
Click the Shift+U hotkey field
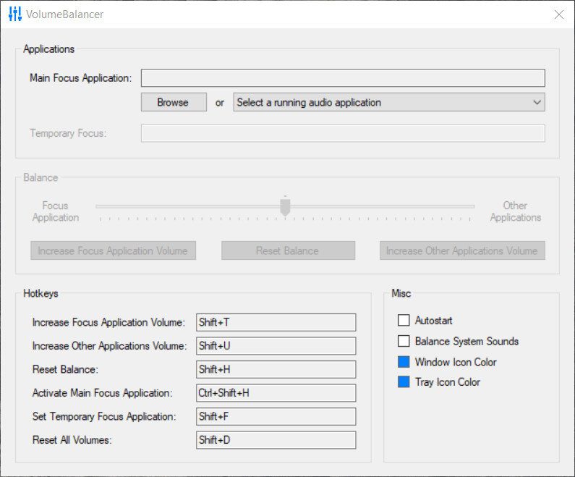(276, 346)
